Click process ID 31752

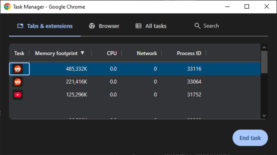coord(194,95)
